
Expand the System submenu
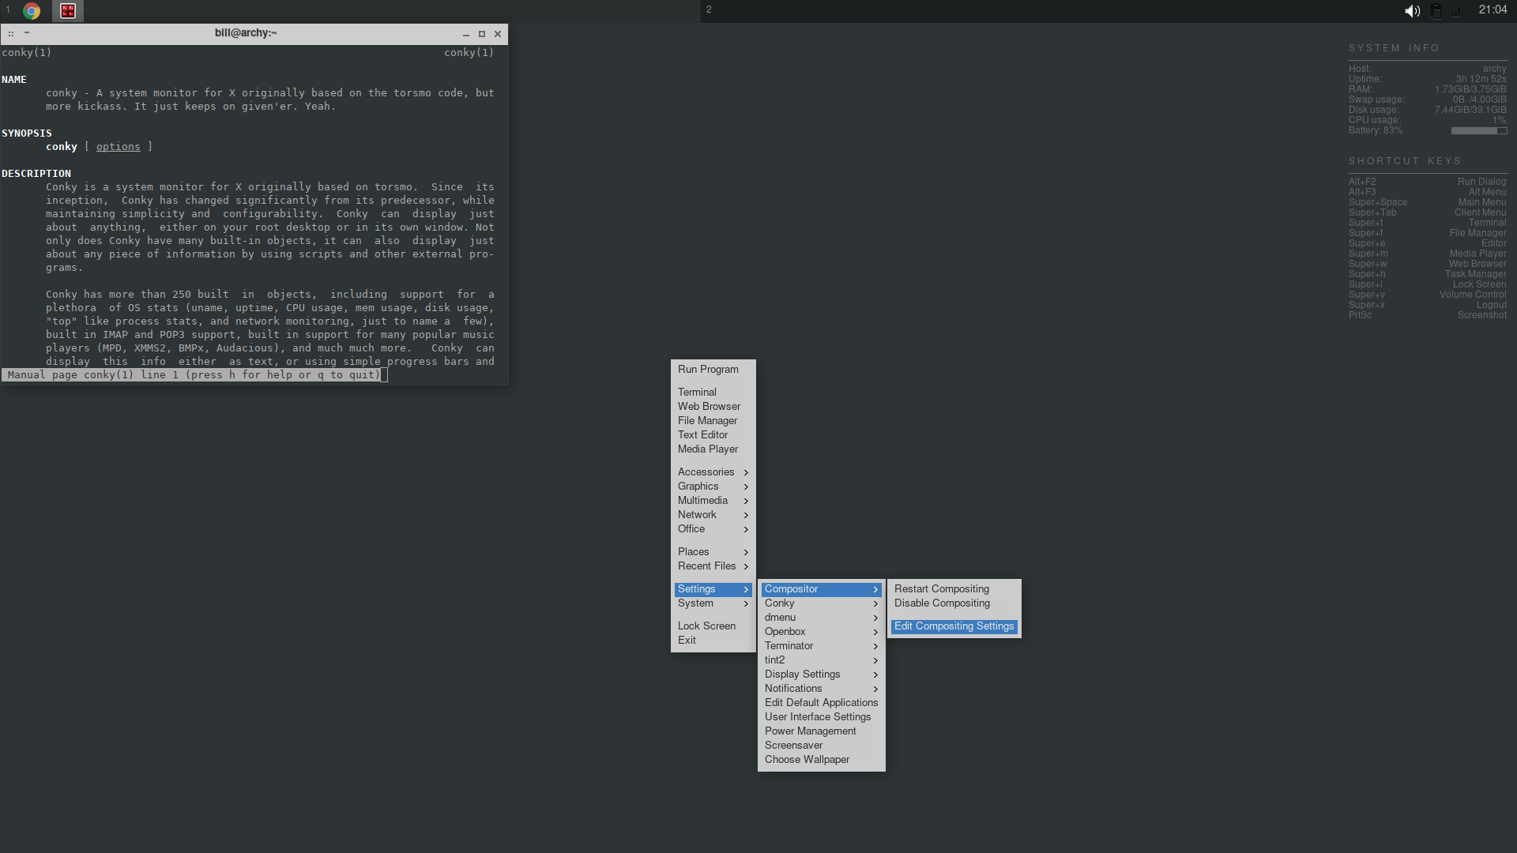[x=713, y=603]
